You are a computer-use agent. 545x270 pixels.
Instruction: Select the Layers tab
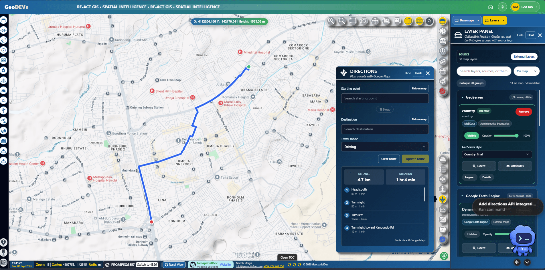pos(495,20)
